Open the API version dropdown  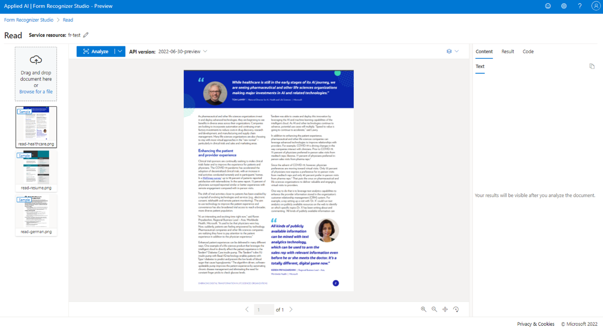coord(182,51)
